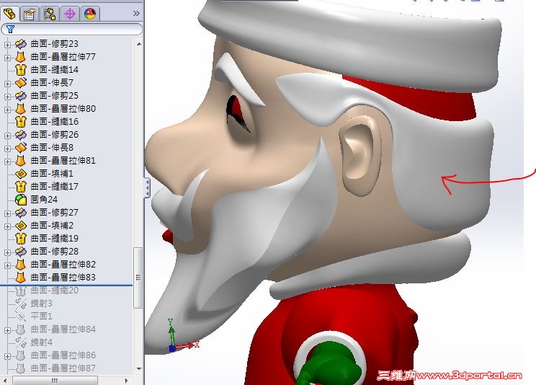Click the loft icon of 曲面-疊層拉伸81
This screenshot has width=536, height=385.
21,161
